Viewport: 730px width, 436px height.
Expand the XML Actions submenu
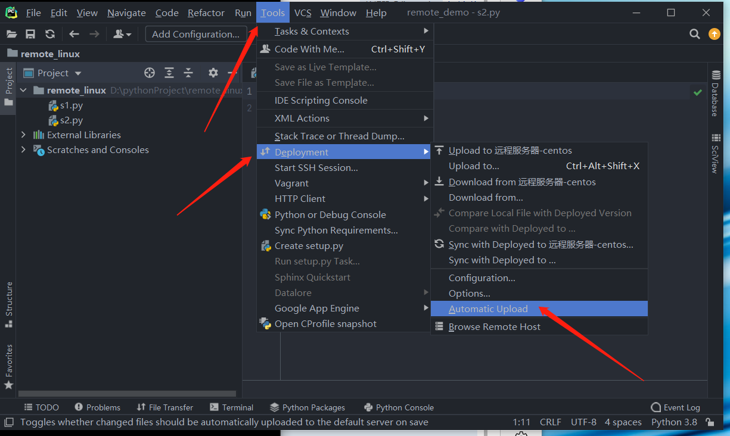[x=344, y=118]
